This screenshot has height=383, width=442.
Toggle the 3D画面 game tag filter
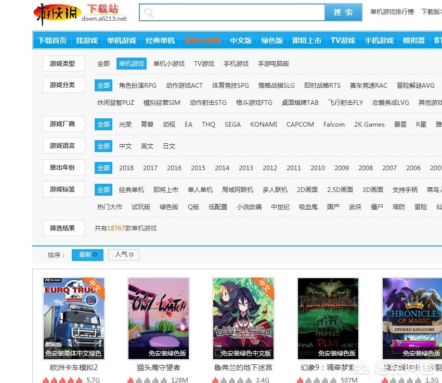point(373,189)
